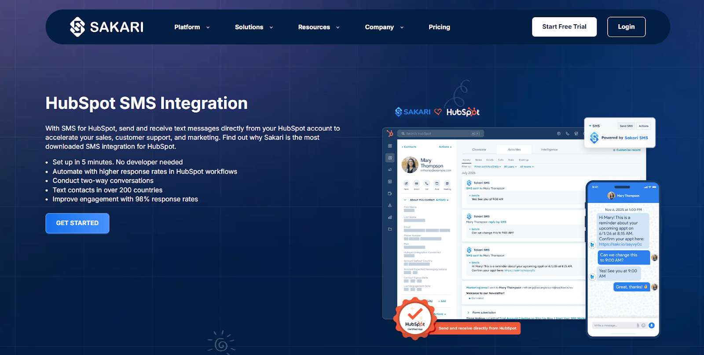Click the Sakari SMS link in Powered by card
The height and width of the screenshot is (355, 704).
636,138
